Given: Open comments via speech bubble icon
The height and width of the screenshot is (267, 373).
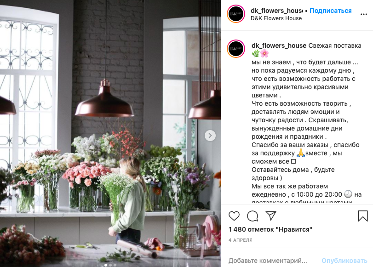Looking at the screenshot, I should click(252, 216).
